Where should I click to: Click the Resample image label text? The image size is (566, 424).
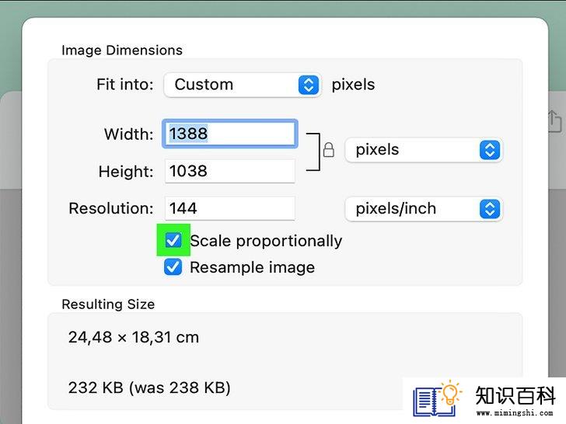click(x=252, y=267)
